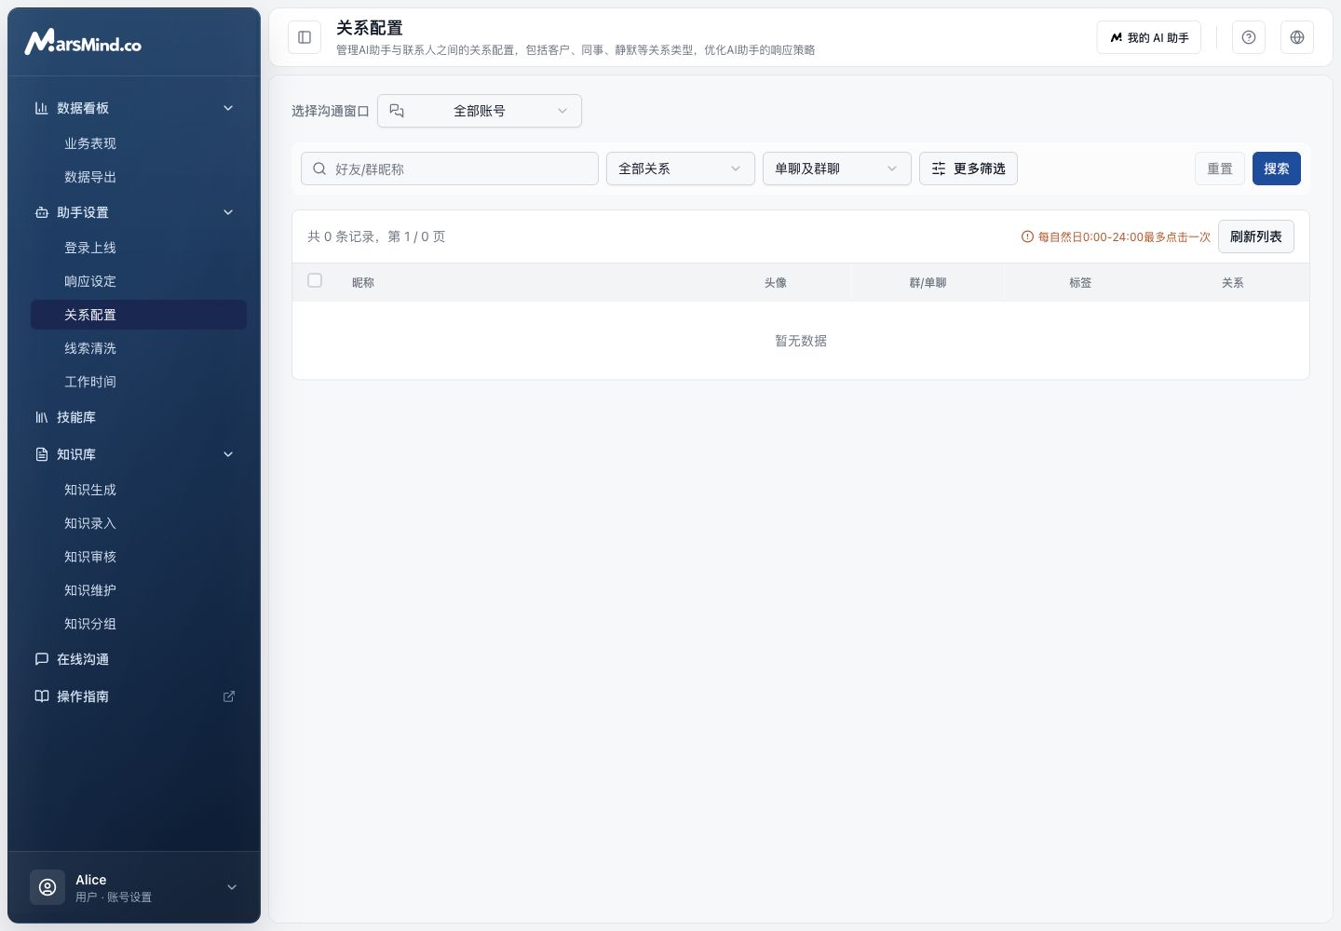The height and width of the screenshot is (931, 1341).
Task: Toggle the sidebar collapse icon
Action: click(x=305, y=37)
